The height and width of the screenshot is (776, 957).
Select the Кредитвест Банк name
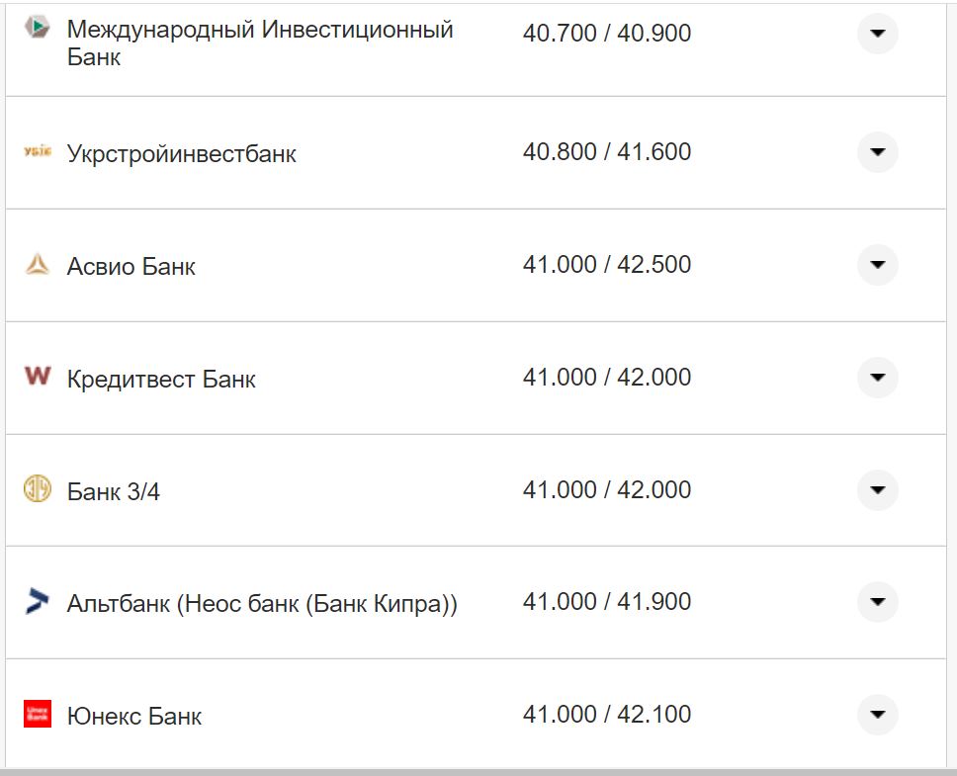[x=160, y=377]
